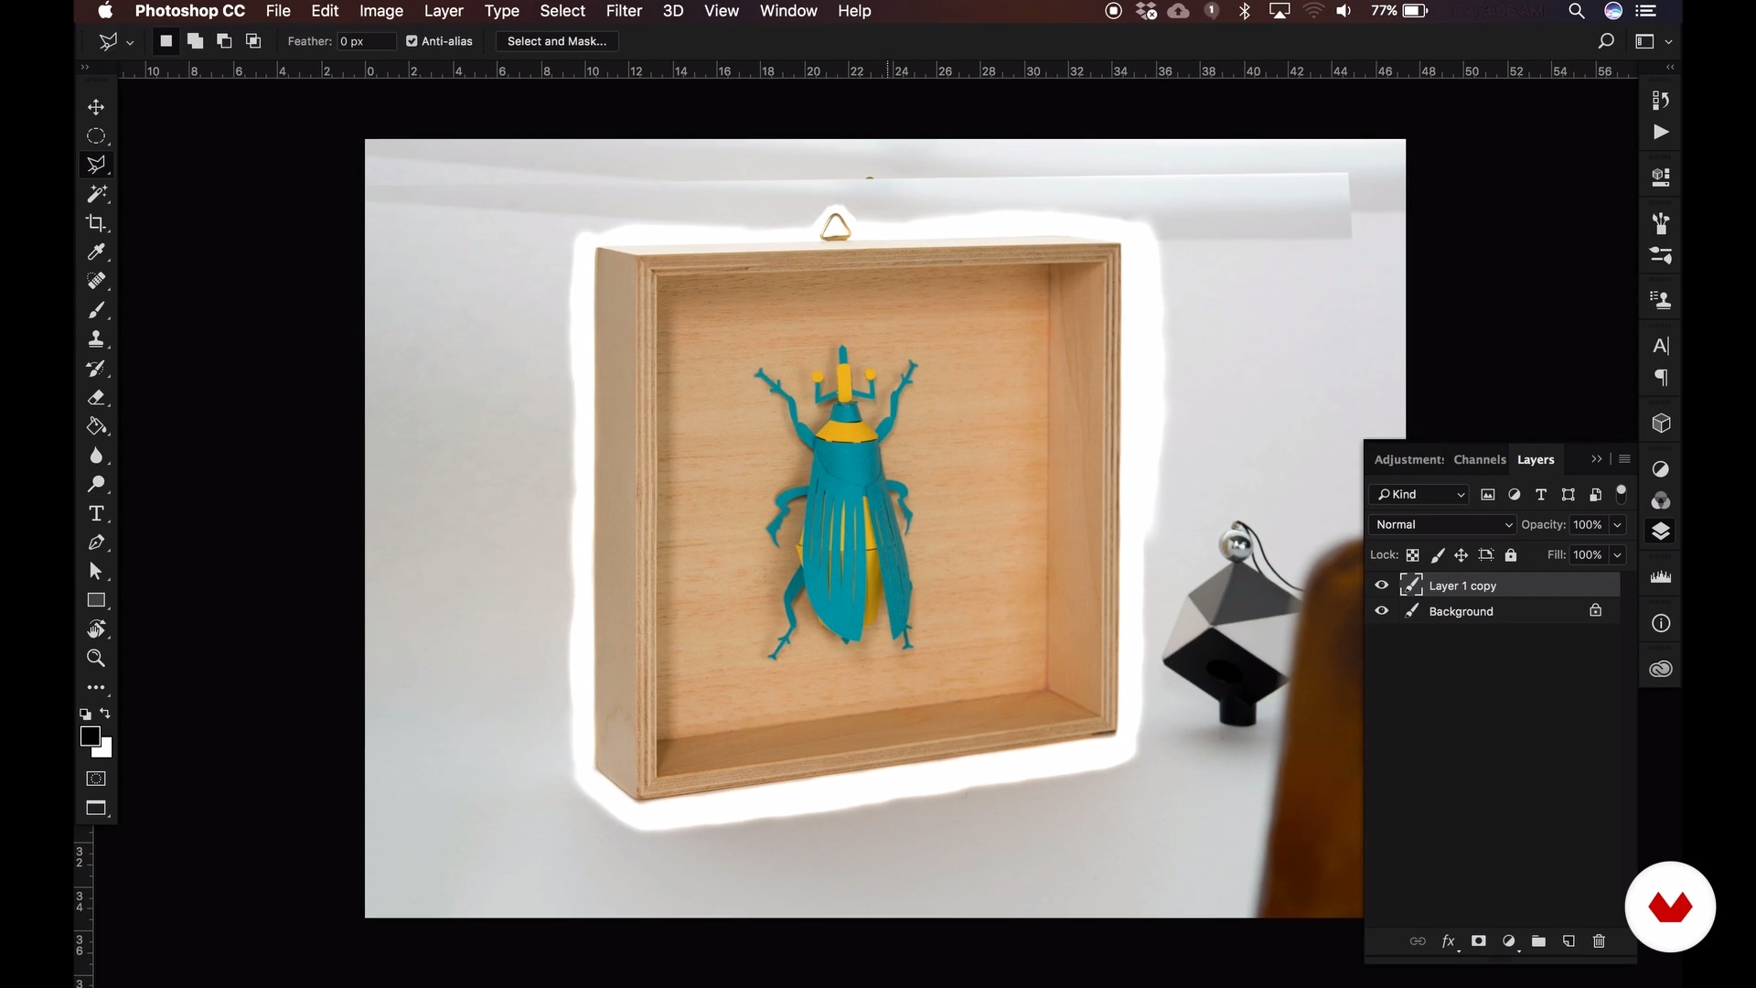Open the extra tools ellipsis menu
1756x988 pixels.
(x=96, y=687)
